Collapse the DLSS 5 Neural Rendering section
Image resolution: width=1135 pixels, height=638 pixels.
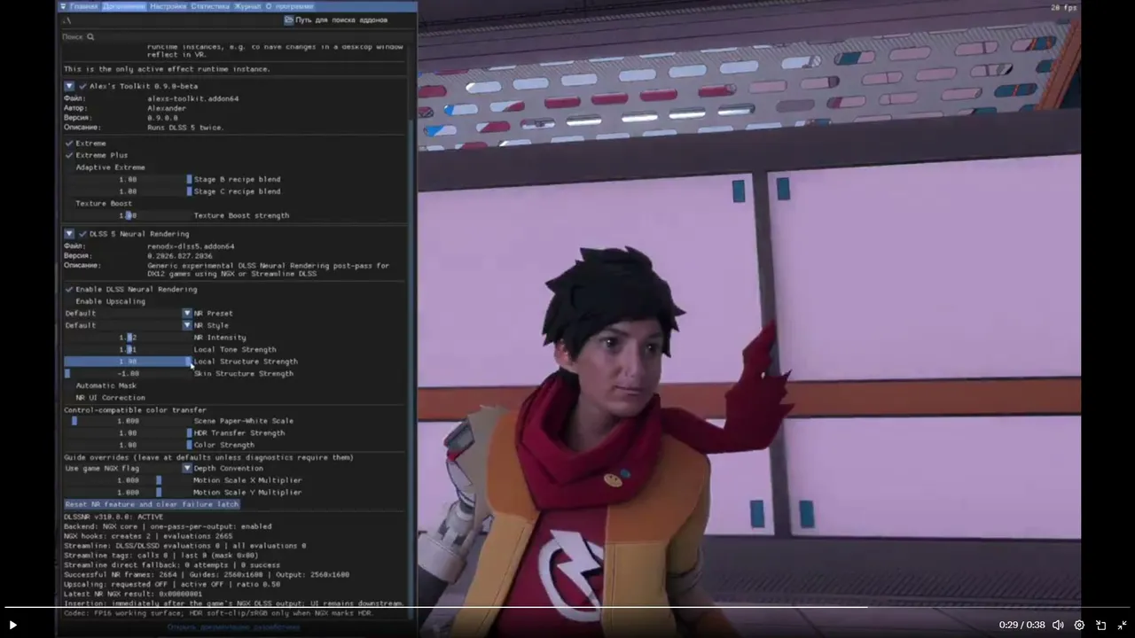(68, 234)
